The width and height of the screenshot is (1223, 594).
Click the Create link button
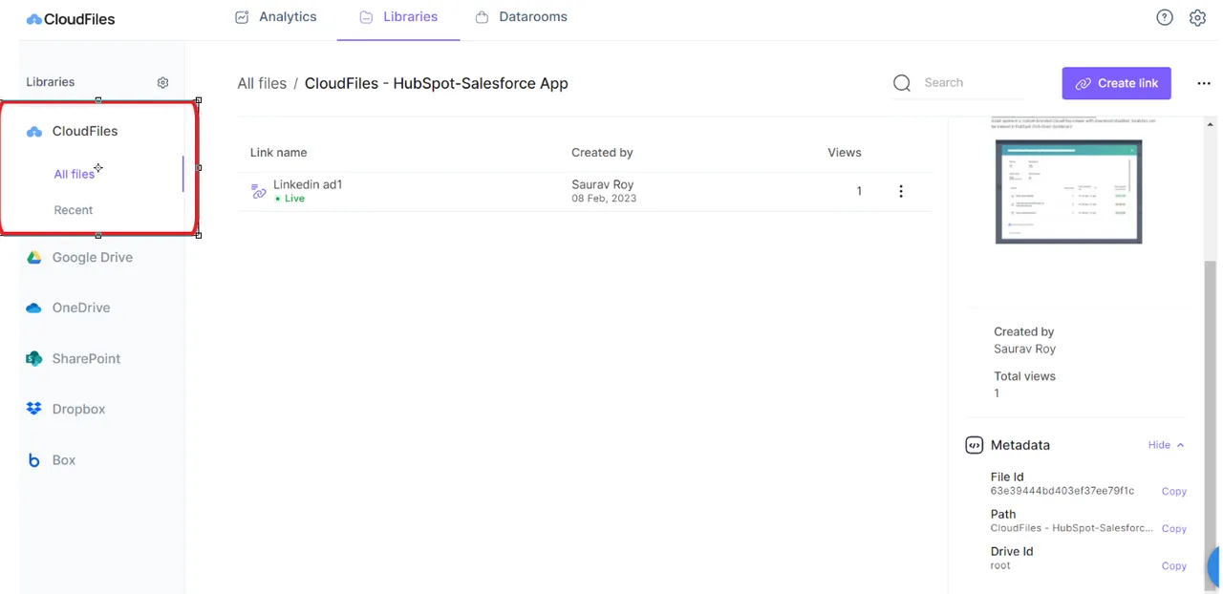point(1116,83)
